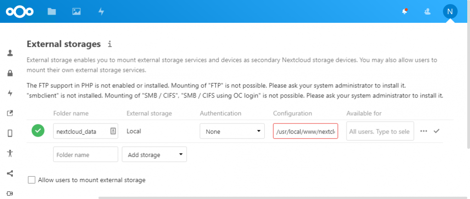Viewport: 470px width, 199px height.
Task: Click the Configuration column header
Action: pos(292,113)
